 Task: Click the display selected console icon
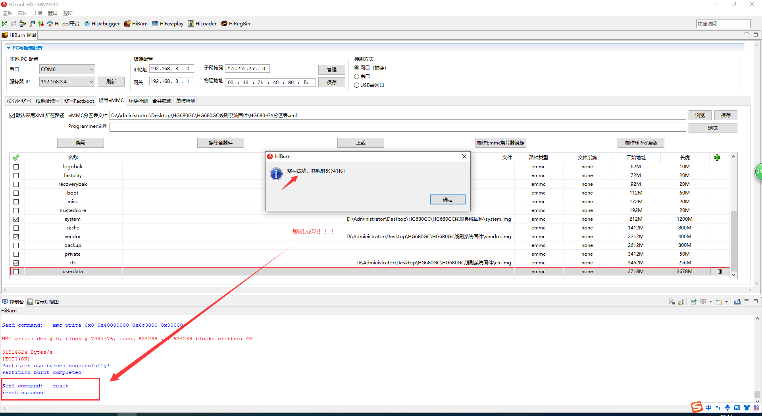pyautogui.click(x=703, y=302)
